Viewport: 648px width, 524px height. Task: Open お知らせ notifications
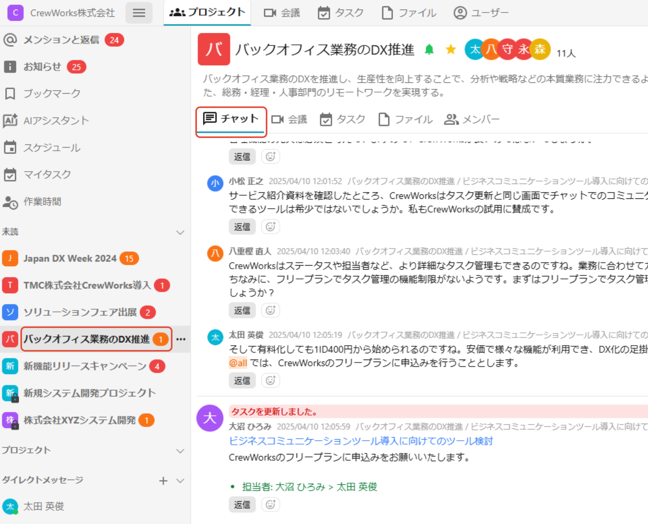(42, 67)
